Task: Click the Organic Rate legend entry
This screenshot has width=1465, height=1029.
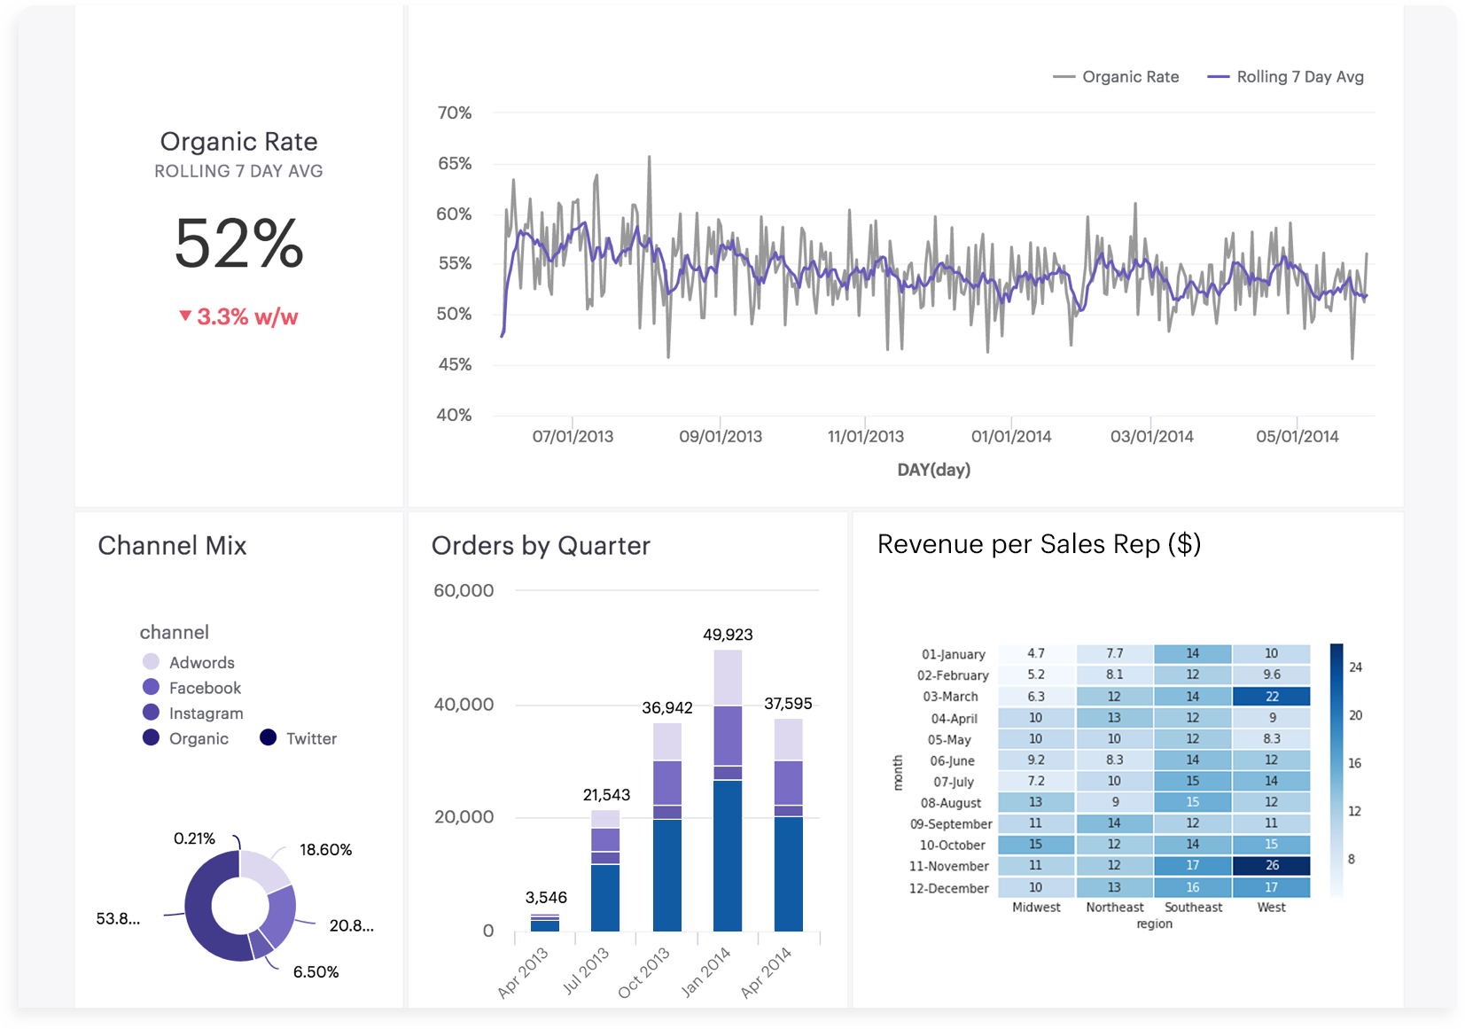Action: coord(1116,77)
